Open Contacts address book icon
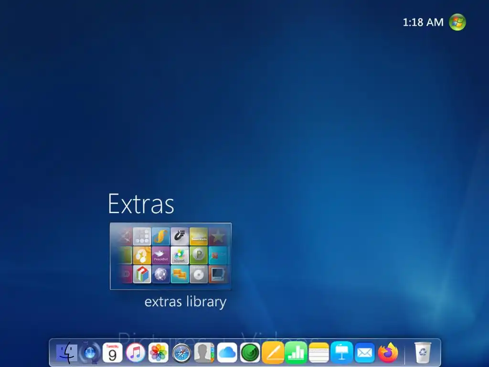The height and width of the screenshot is (367, 489). tap(204, 353)
